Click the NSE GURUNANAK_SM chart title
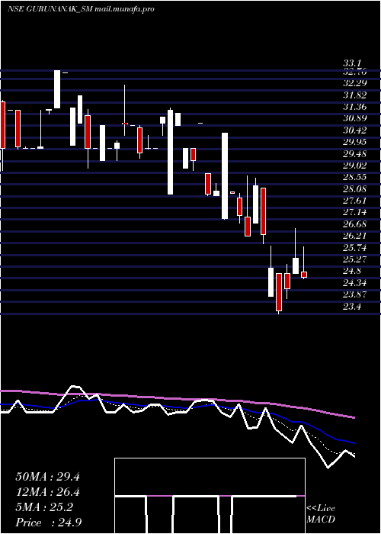381x534 pixels. 81,8
